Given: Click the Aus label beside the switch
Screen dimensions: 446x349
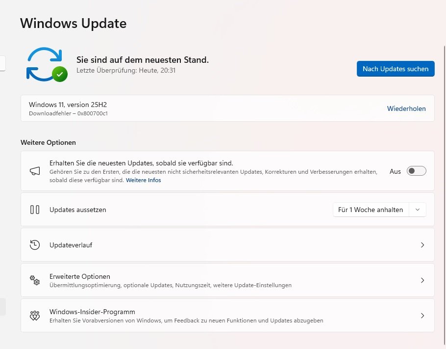Looking at the screenshot, I should (395, 171).
